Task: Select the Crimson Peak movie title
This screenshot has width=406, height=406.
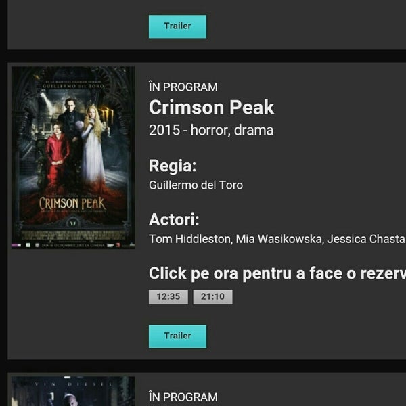Action: tap(211, 107)
